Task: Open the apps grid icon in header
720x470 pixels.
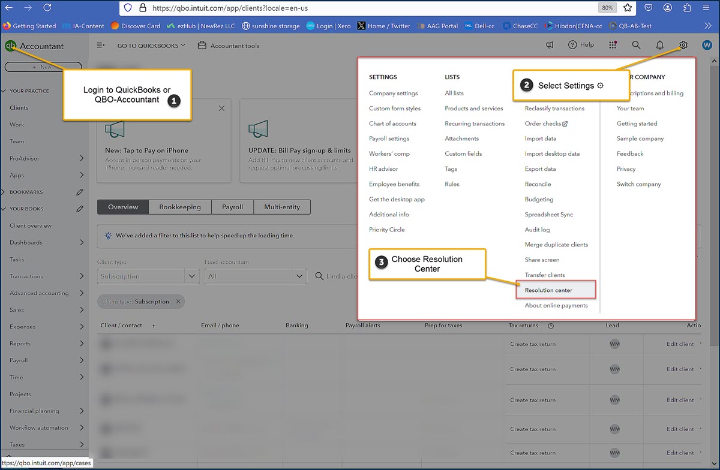Action: 613,45
